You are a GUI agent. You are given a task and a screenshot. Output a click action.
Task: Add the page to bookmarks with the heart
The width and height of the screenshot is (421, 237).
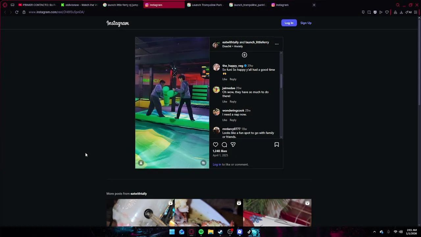click(387, 12)
